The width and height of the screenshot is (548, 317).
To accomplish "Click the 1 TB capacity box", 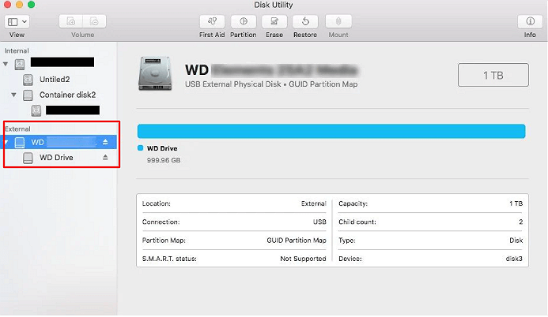I will point(493,75).
